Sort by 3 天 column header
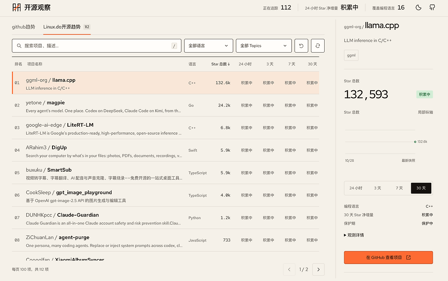The width and height of the screenshot is (448, 281). click(x=270, y=64)
